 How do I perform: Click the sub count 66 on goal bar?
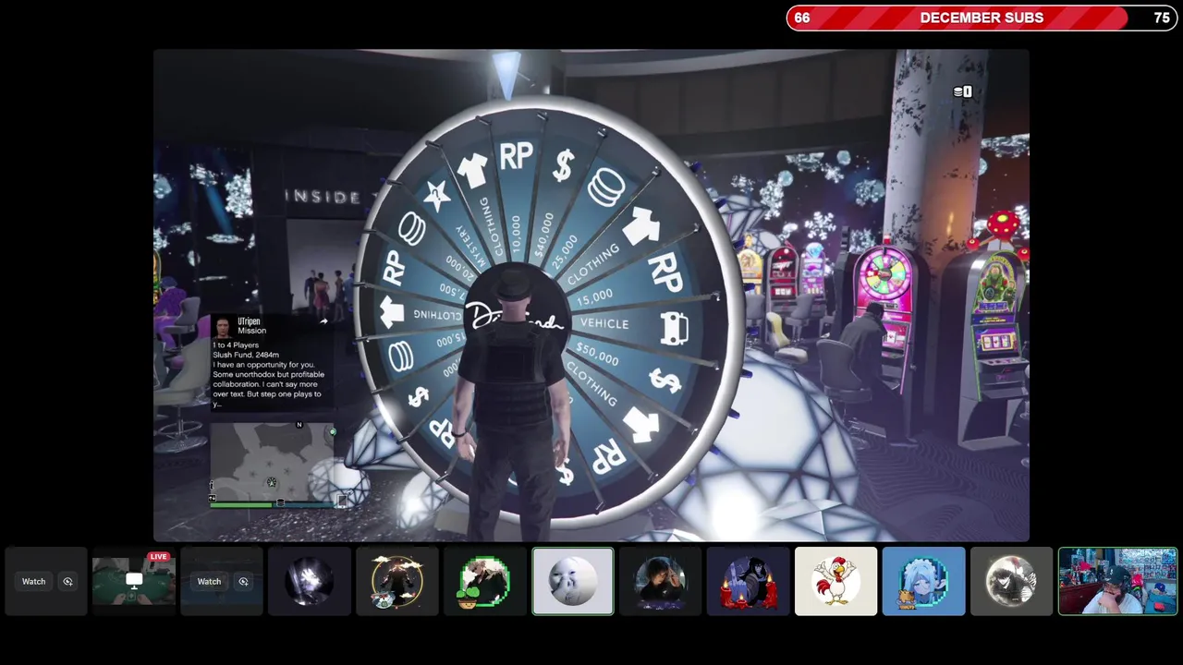click(x=802, y=18)
